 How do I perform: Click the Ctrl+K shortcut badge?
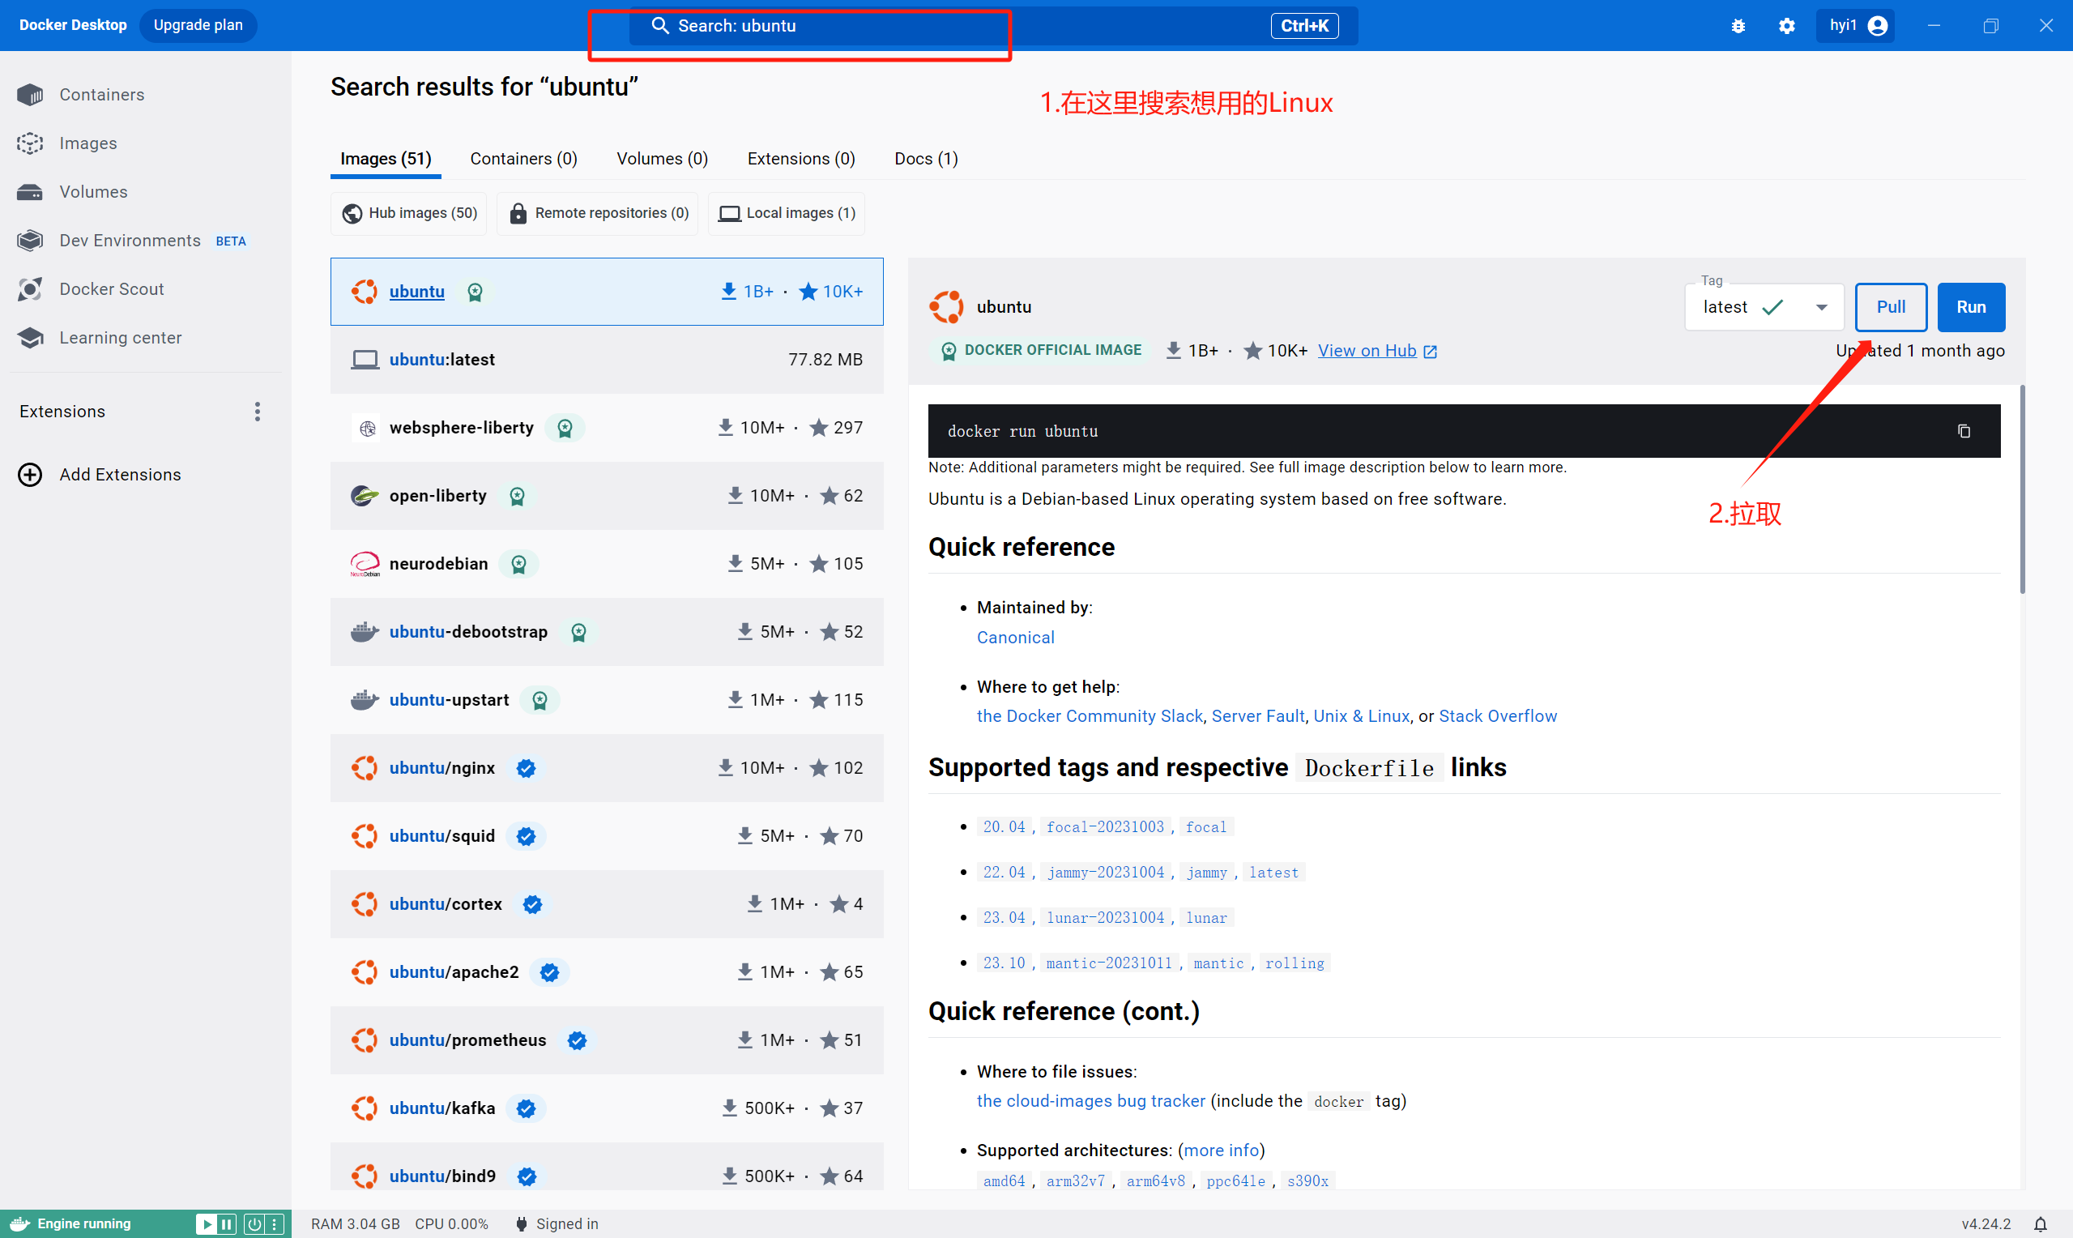(1304, 26)
